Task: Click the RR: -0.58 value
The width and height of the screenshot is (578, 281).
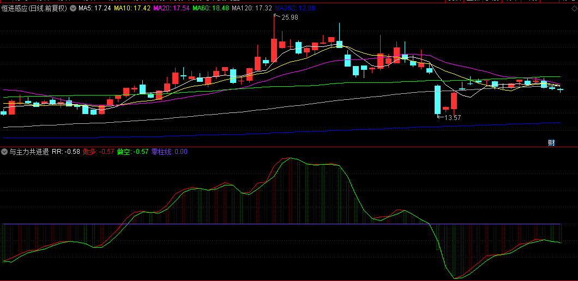Action: pos(66,152)
